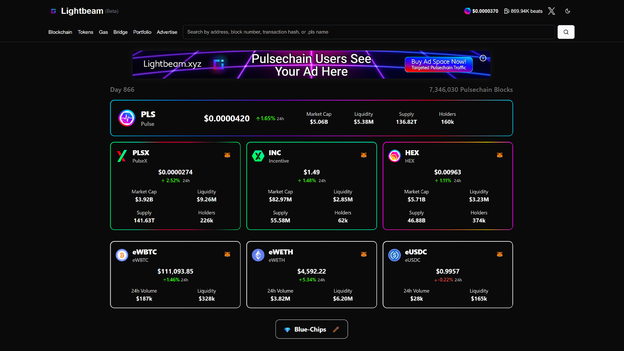Viewport: 624px width, 351px height.
Task: Toggle dark mode with moon icon
Action: click(567, 11)
